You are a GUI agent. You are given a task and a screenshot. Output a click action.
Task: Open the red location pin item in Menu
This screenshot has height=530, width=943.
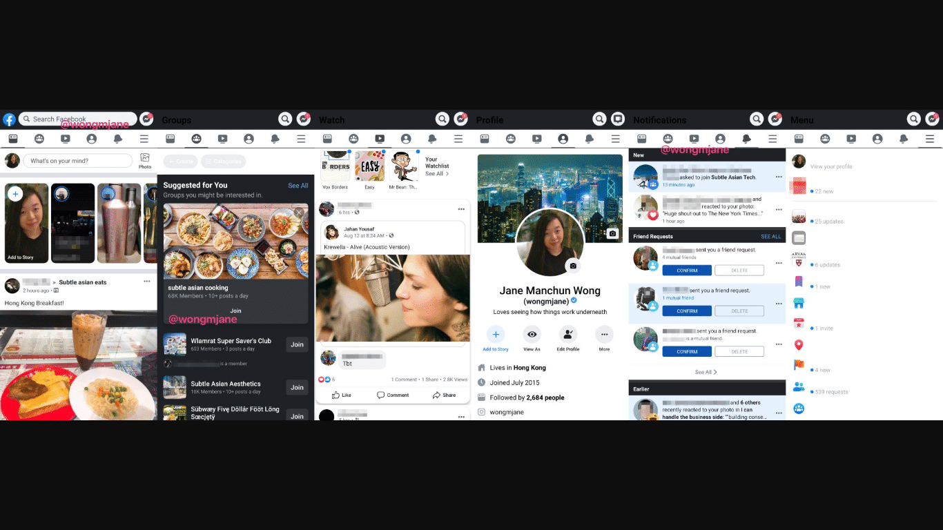tap(799, 345)
